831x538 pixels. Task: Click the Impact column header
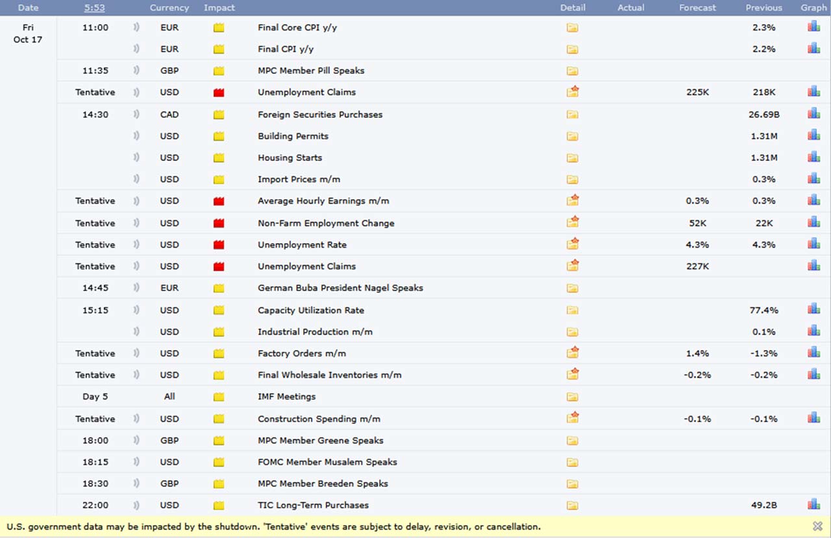tap(219, 8)
